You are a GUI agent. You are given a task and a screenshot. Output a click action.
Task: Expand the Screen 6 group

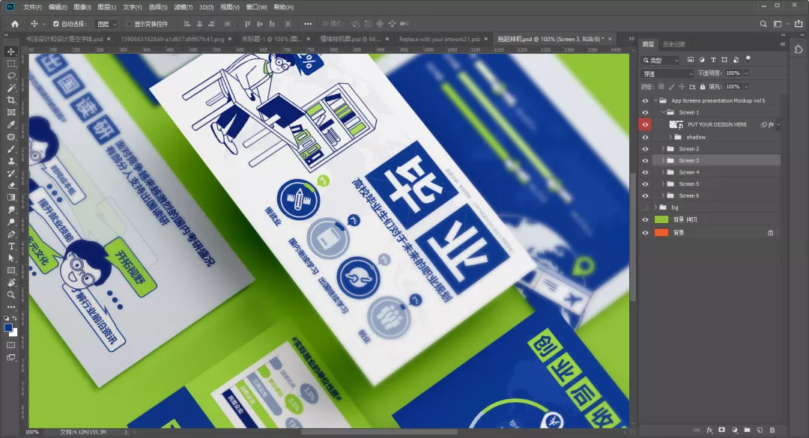point(663,195)
